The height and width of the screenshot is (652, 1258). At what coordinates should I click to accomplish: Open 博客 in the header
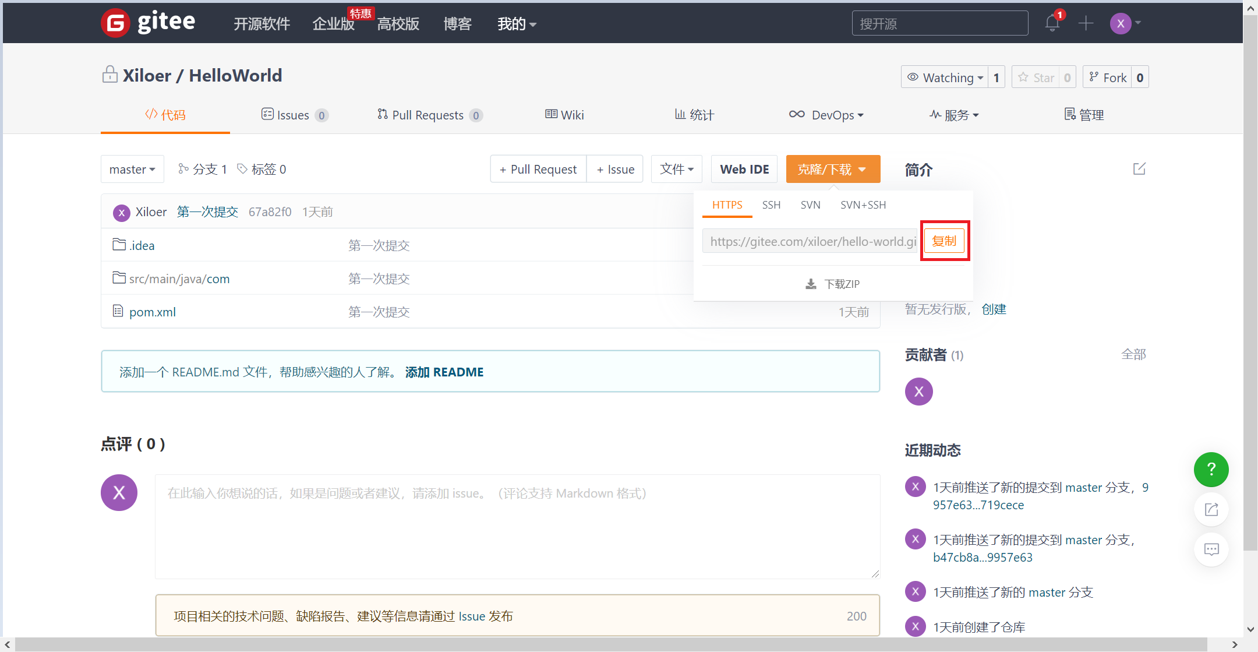(457, 24)
